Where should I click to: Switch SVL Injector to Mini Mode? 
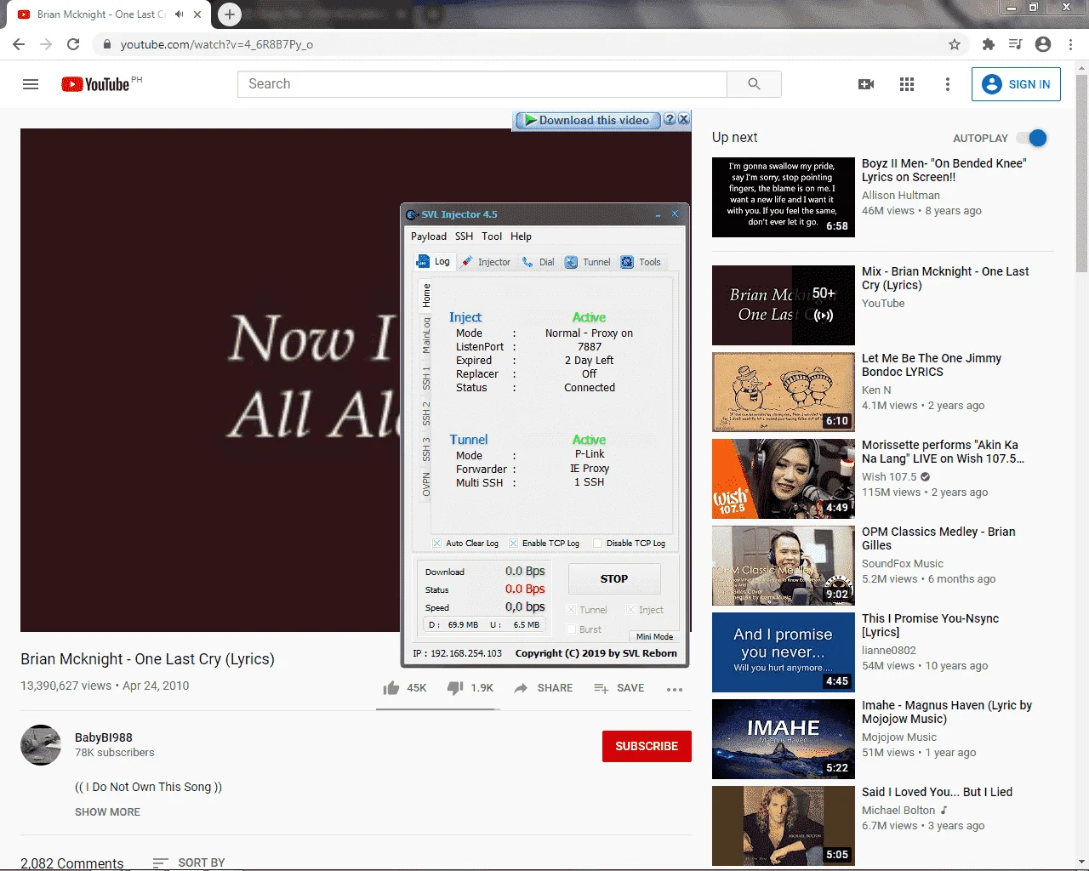(x=654, y=636)
